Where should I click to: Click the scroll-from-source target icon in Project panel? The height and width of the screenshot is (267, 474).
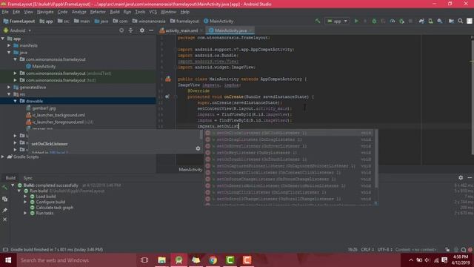point(121,30)
